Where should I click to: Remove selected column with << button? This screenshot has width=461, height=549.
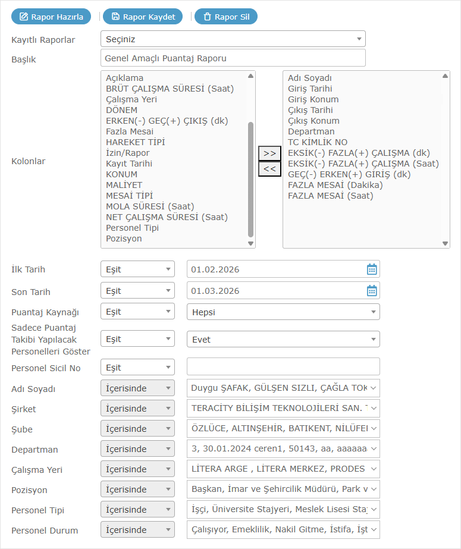pos(269,169)
